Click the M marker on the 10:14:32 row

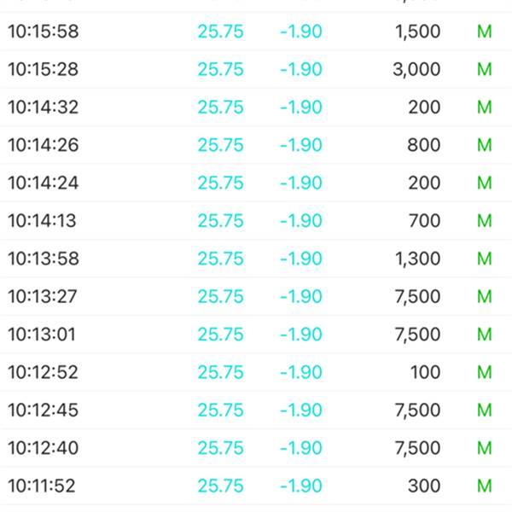point(485,108)
